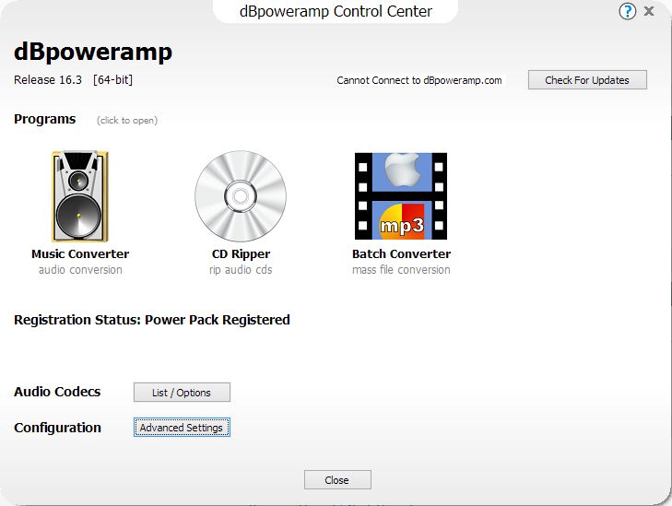Click the Batch Converter text label
672x506 pixels.
[x=401, y=254]
